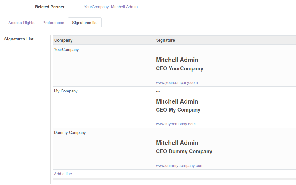Open www.dummycompany.com link

(x=180, y=165)
